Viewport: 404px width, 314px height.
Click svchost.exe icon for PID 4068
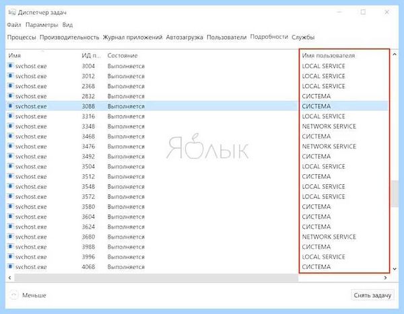[x=10, y=266]
